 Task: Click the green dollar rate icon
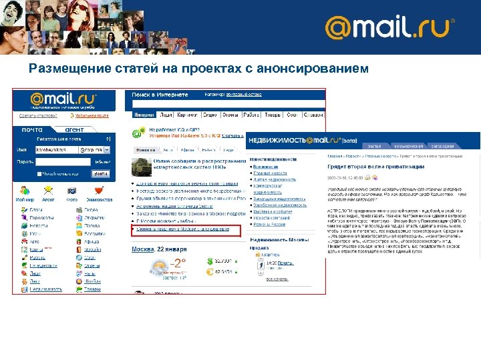tap(210, 261)
